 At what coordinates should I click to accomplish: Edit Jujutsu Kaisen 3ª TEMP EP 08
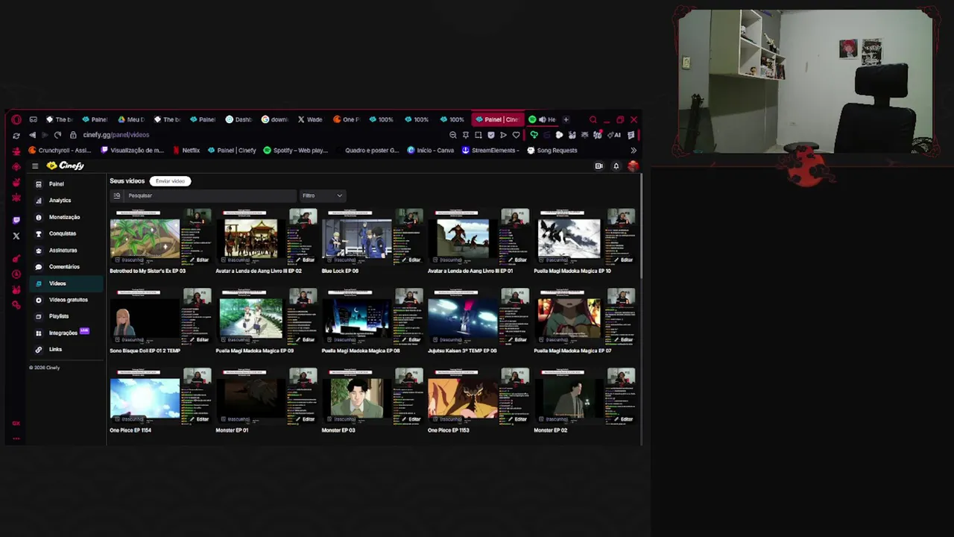click(517, 339)
